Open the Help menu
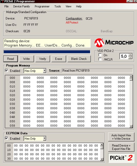This screenshot has width=137, height=166. (79, 6)
